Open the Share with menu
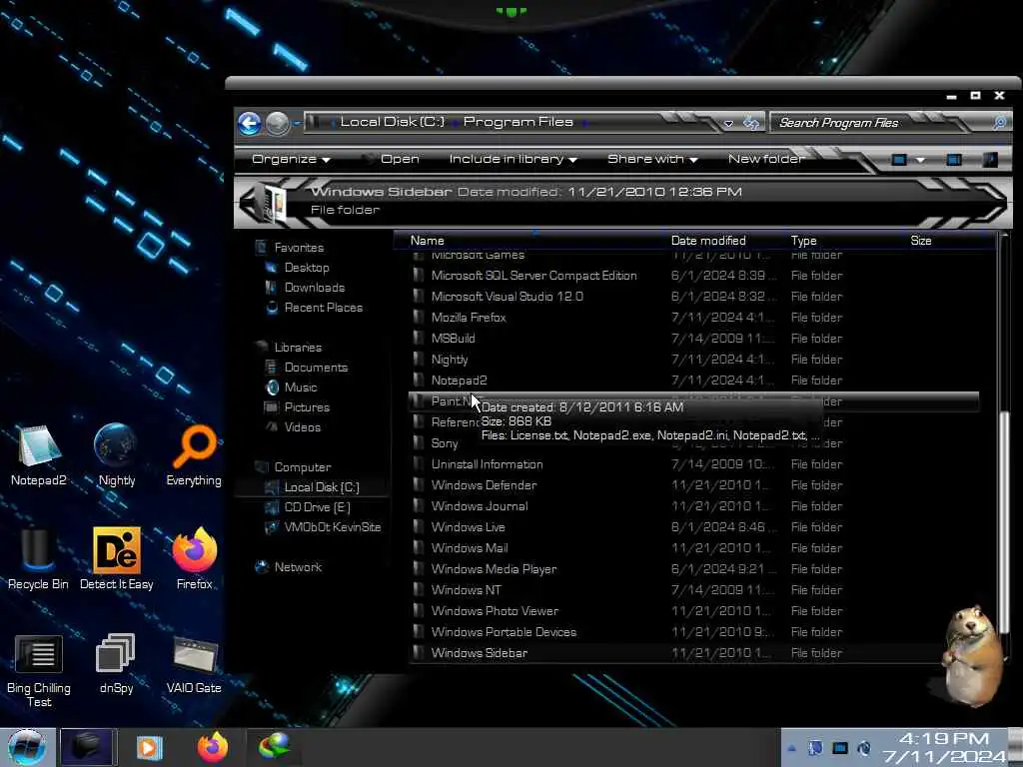This screenshot has height=767, width=1023. point(652,159)
